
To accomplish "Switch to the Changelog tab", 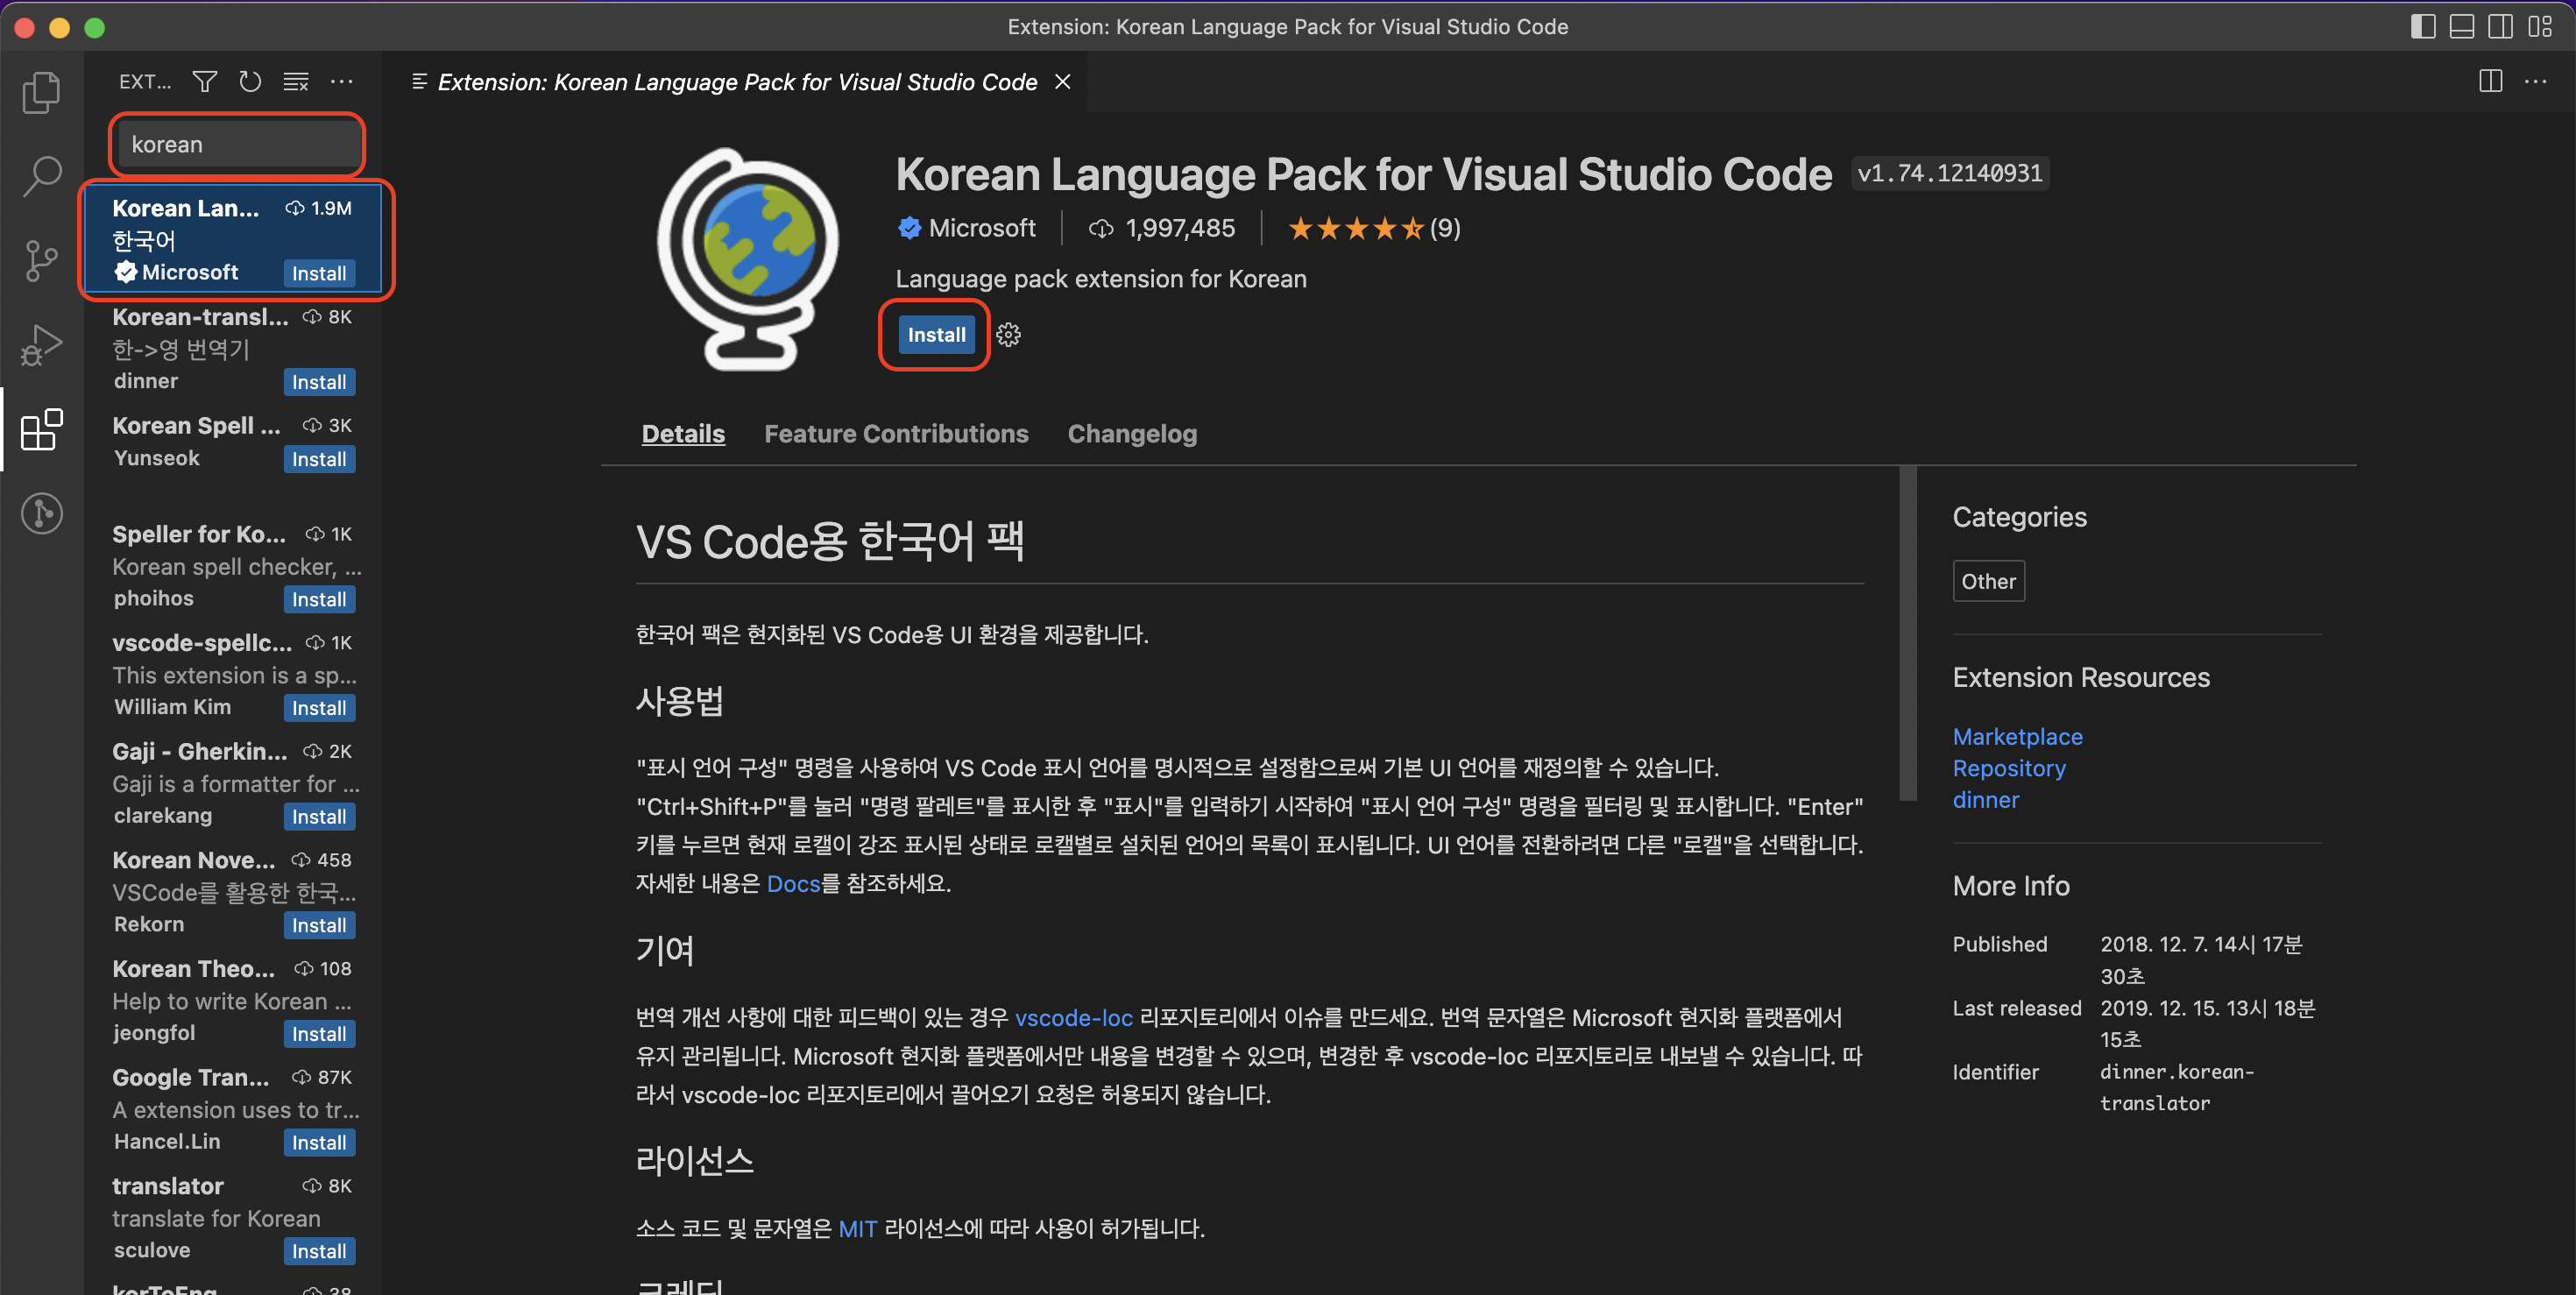I will [x=1131, y=434].
